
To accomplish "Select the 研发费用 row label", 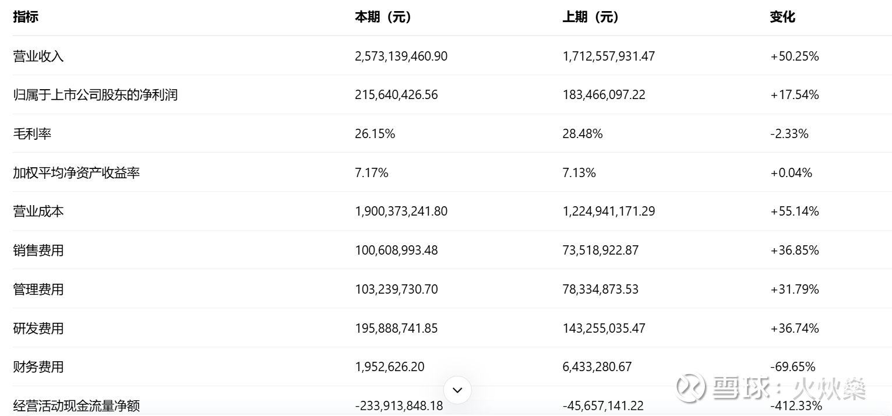I will coord(38,328).
